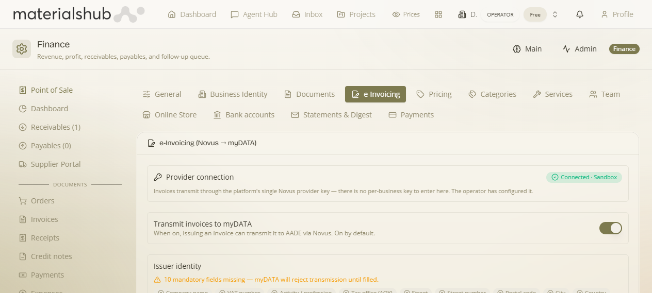This screenshot has width=652, height=293.
Task: Open Payables (0) in sidebar
Action: click(x=45, y=146)
